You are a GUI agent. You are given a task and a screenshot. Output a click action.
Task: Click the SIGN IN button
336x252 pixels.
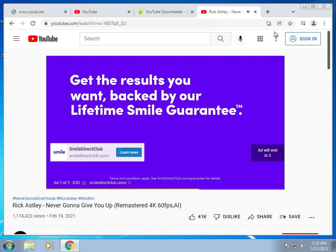(303, 39)
